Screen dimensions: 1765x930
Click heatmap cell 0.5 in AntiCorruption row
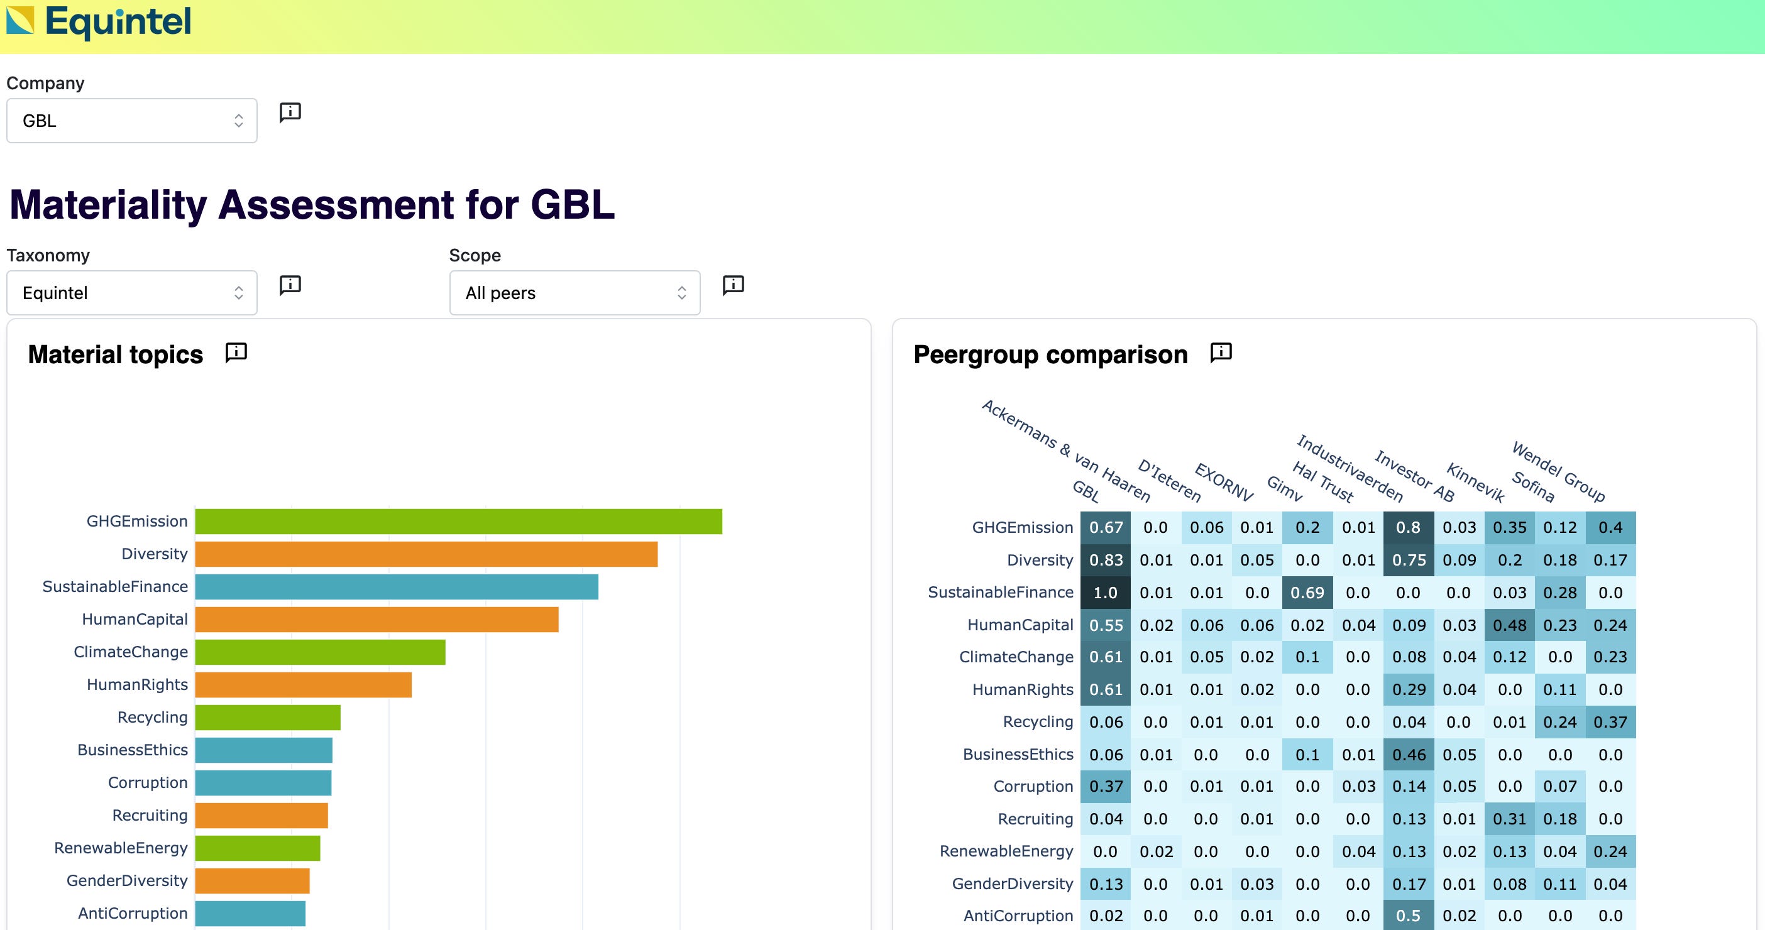point(1408,916)
